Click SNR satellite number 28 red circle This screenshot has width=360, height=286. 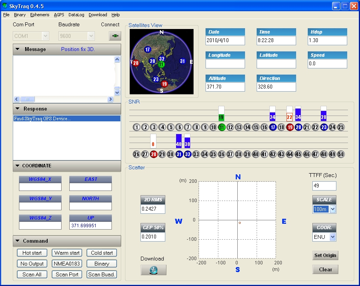tap(153, 154)
